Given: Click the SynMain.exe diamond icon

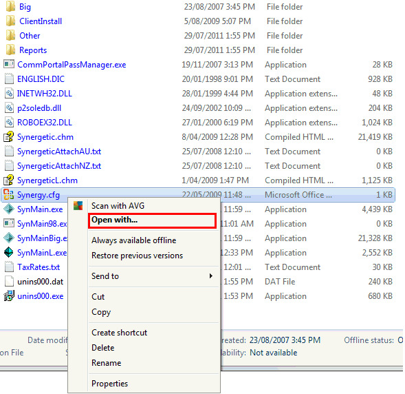Looking at the screenshot, I should [9, 209].
